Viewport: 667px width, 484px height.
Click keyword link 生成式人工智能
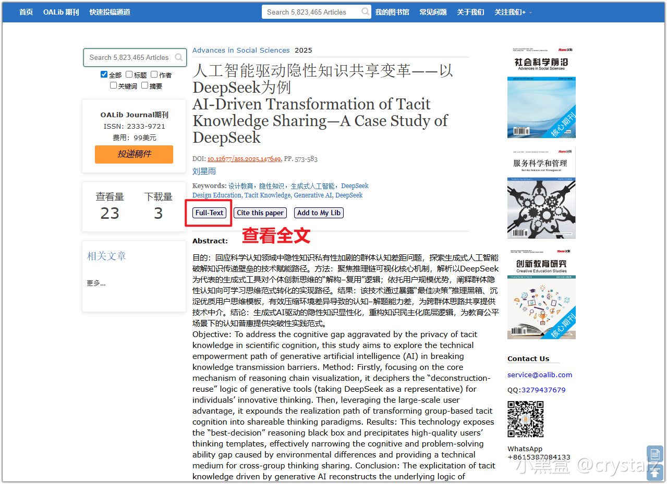(x=313, y=186)
